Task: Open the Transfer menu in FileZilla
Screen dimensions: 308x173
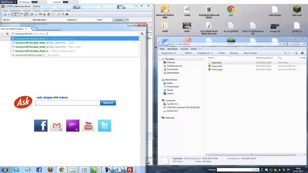Action: pyautogui.click(x=37, y=11)
